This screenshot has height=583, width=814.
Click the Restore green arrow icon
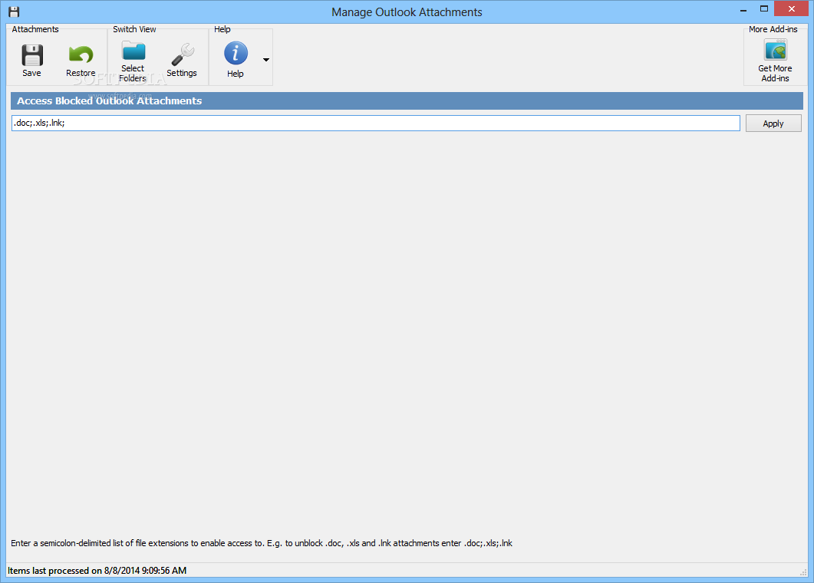click(x=81, y=55)
